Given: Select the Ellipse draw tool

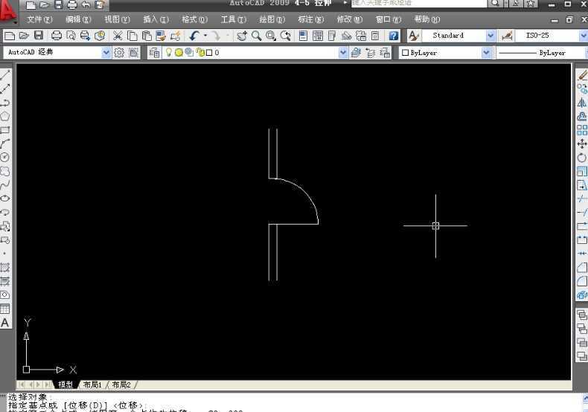Looking at the screenshot, I should pyautogui.click(x=5, y=198).
